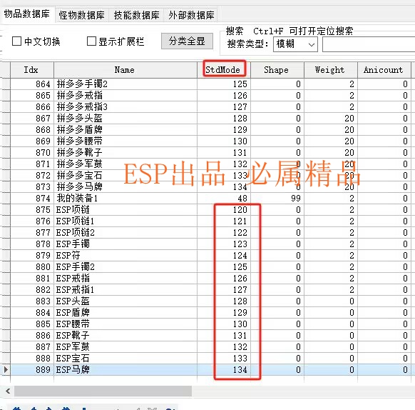Click the Idx cell 864
The width and height of the screenshot is (415, 410).
click(x=32, y=84)
